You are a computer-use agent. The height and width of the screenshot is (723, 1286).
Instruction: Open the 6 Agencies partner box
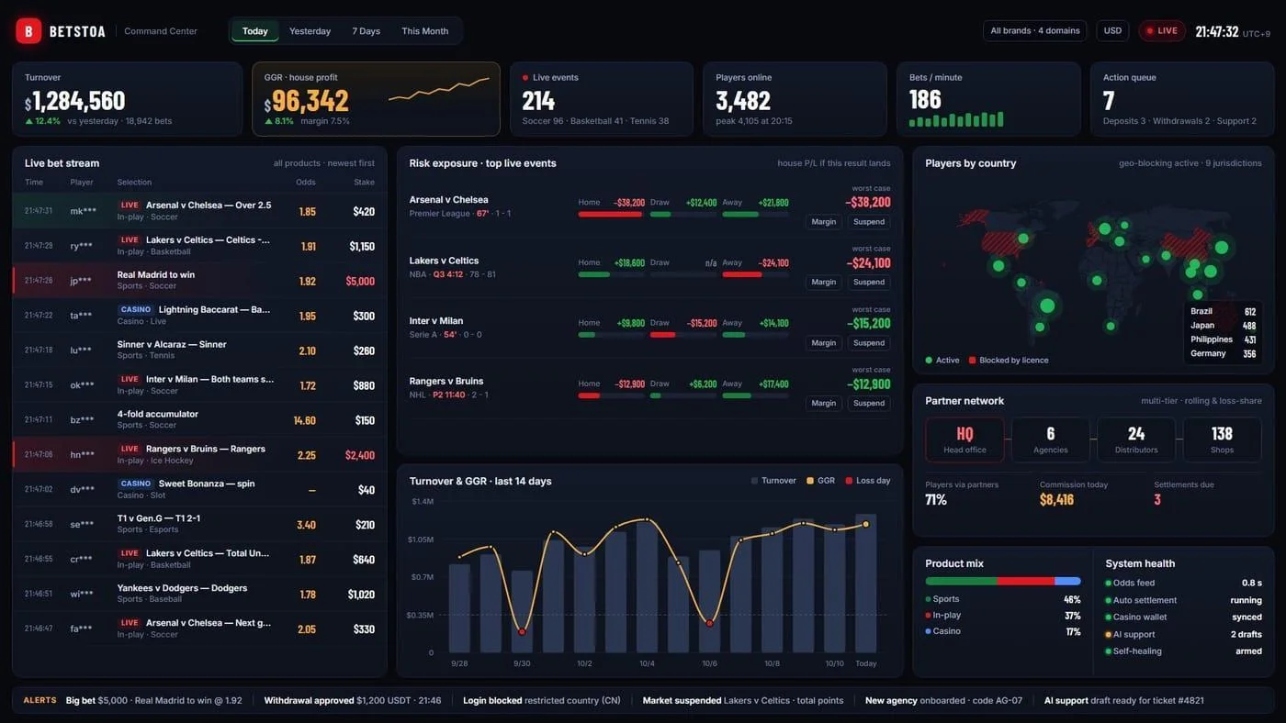[1051, 439]
